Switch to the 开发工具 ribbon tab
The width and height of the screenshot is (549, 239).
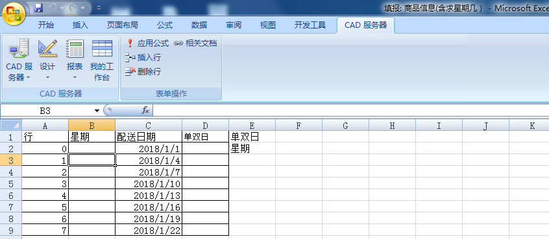(310, 25)
